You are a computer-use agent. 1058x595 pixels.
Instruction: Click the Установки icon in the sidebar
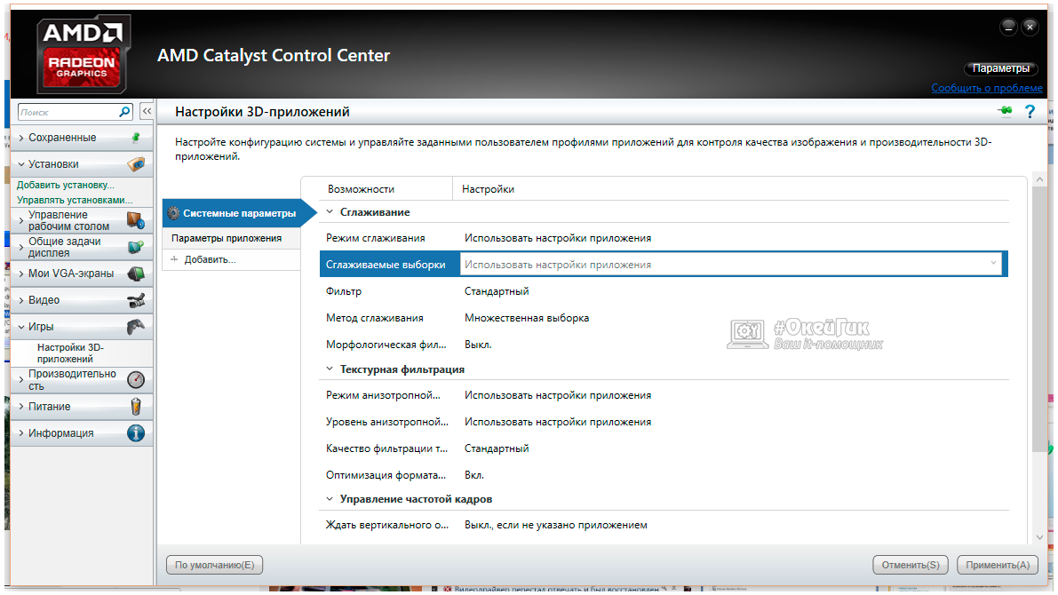pos(136,164)
